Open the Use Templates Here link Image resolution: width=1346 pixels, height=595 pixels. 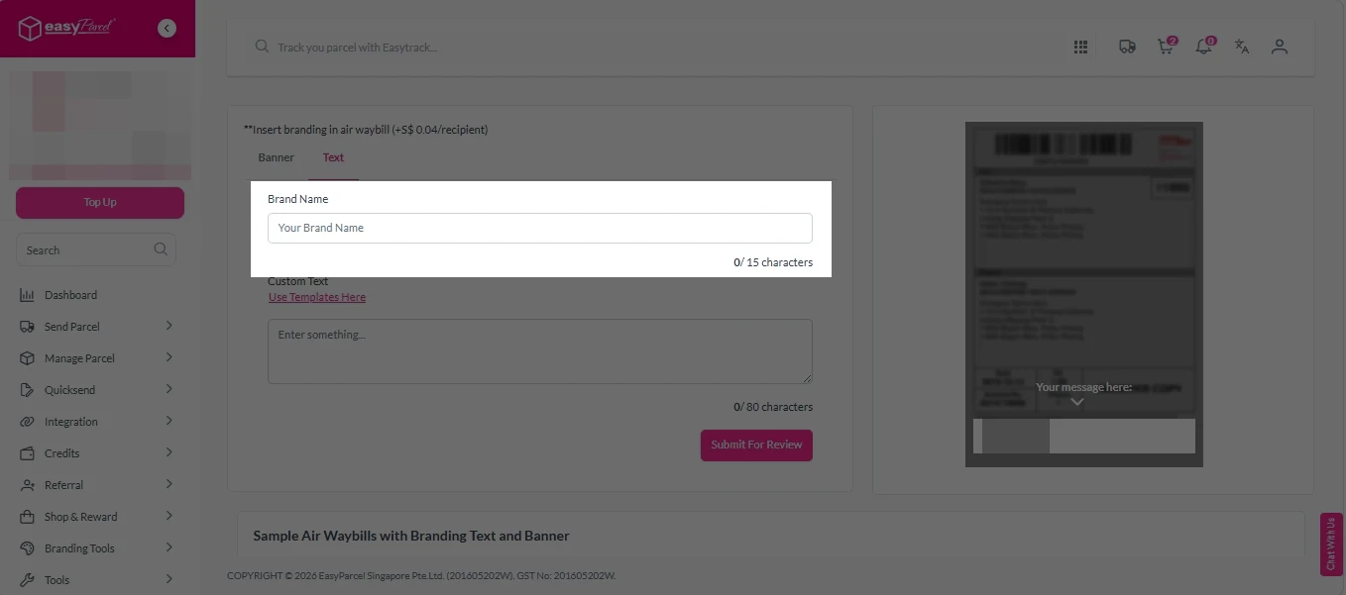(316, 296)
